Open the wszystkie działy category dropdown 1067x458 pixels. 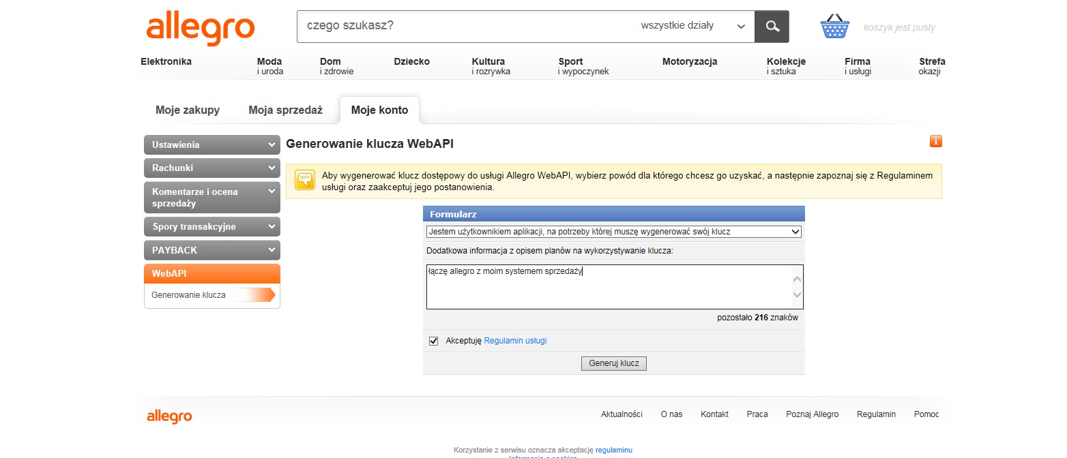click(692, 27)
